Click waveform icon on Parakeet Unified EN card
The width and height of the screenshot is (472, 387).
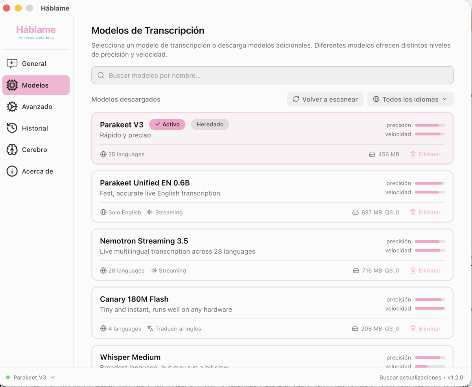coord(150,212)
